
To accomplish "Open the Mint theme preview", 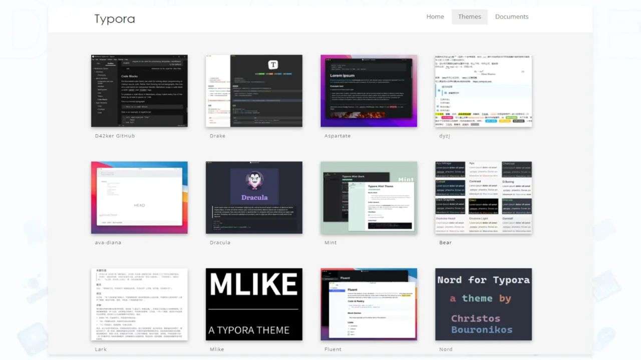I will [x=369, y=197].
